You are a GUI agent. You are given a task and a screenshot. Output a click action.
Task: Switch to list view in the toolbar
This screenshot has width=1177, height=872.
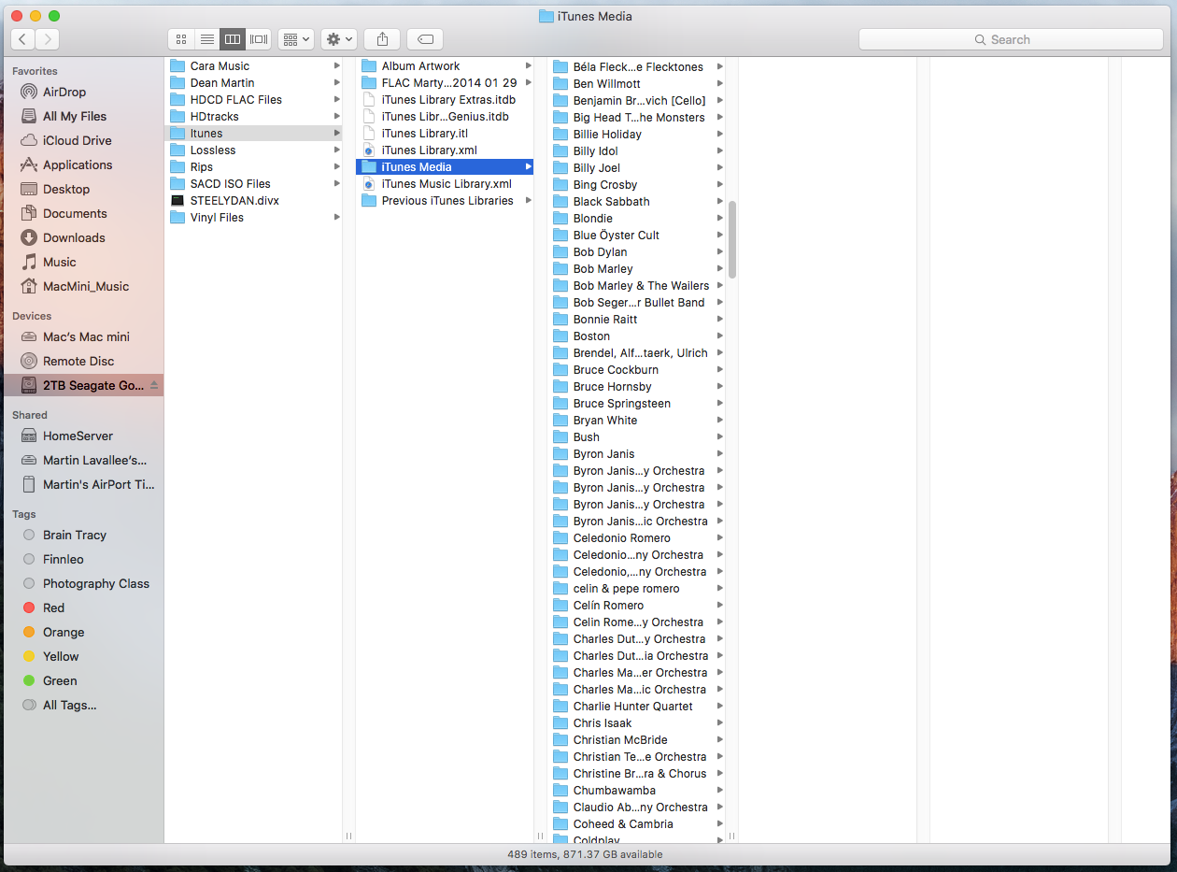point(207,39)
